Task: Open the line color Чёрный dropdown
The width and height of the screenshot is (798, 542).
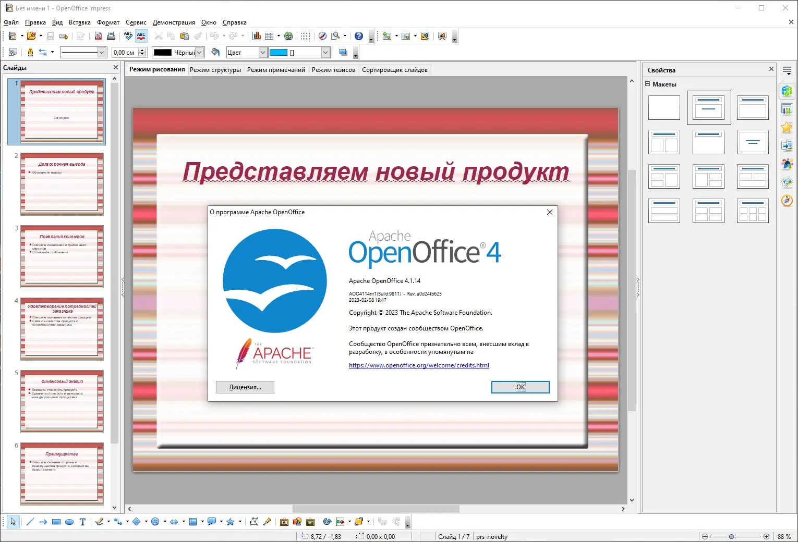Action: (x=199, y=52)
